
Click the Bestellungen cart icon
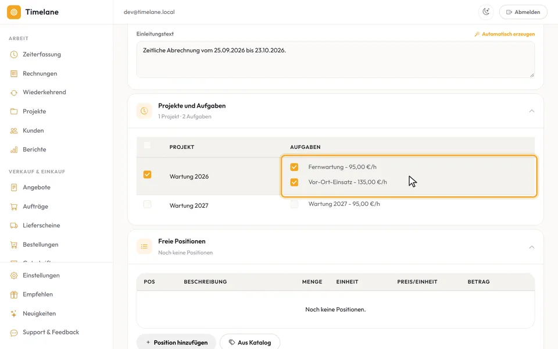point(14,245)
